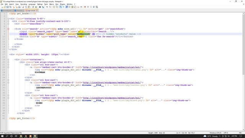Open the Search menu

click(x=11, y=4)
